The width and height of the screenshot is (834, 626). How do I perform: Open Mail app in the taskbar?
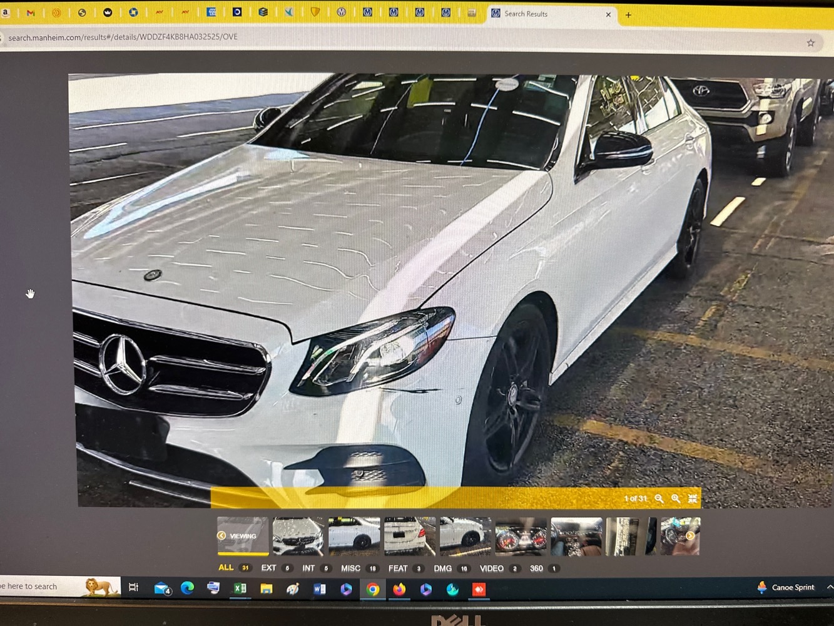162,588
